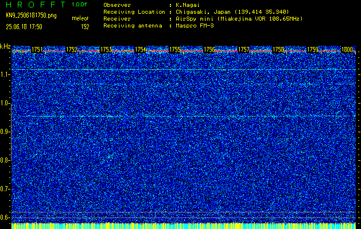Screen dimensions: 361x229
Task: Click the Maspro FM-3 antenna text
Action: coord(195,26)
